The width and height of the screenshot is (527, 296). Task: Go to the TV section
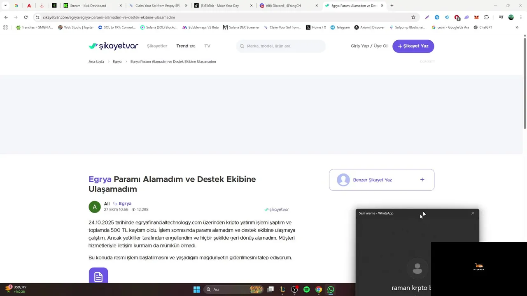point(207,46)
